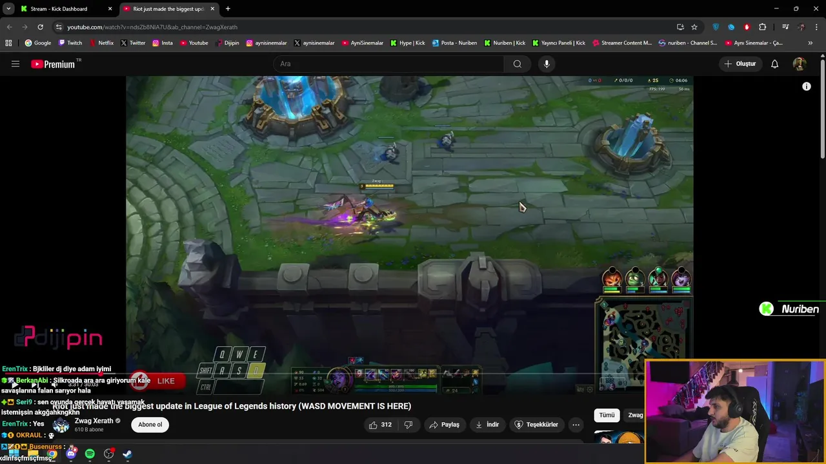Expand the hidden bookmarks chevron
Image resolution: width=826 pixels, height=464 pixels.
click(x=811, y=43)
